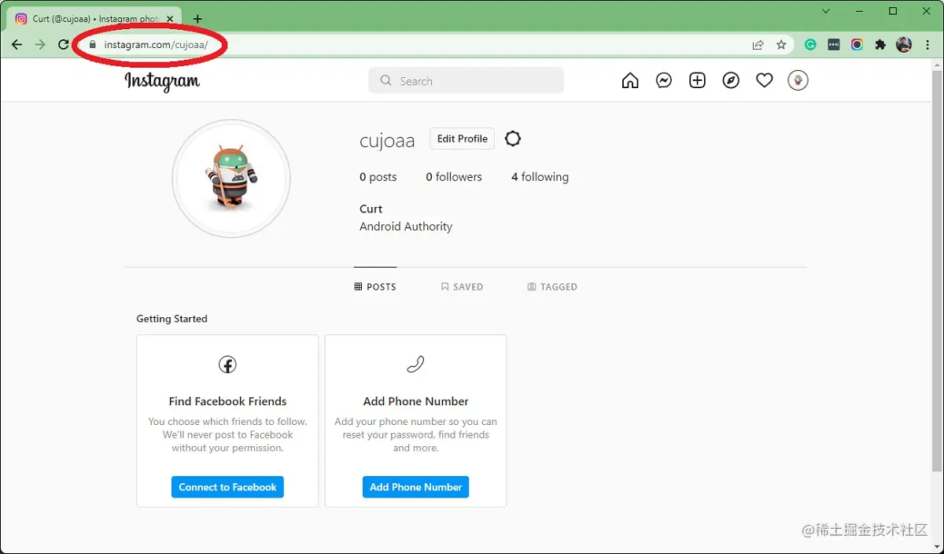
Task: Click the cujoaa username heading
Action: 387,141
